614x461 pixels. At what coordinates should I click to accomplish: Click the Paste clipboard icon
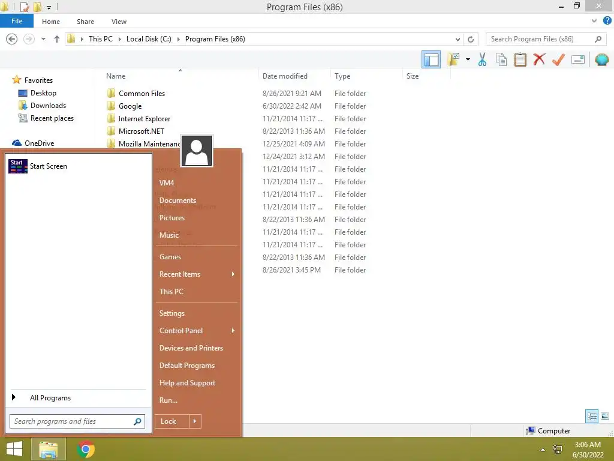[520, 59]
